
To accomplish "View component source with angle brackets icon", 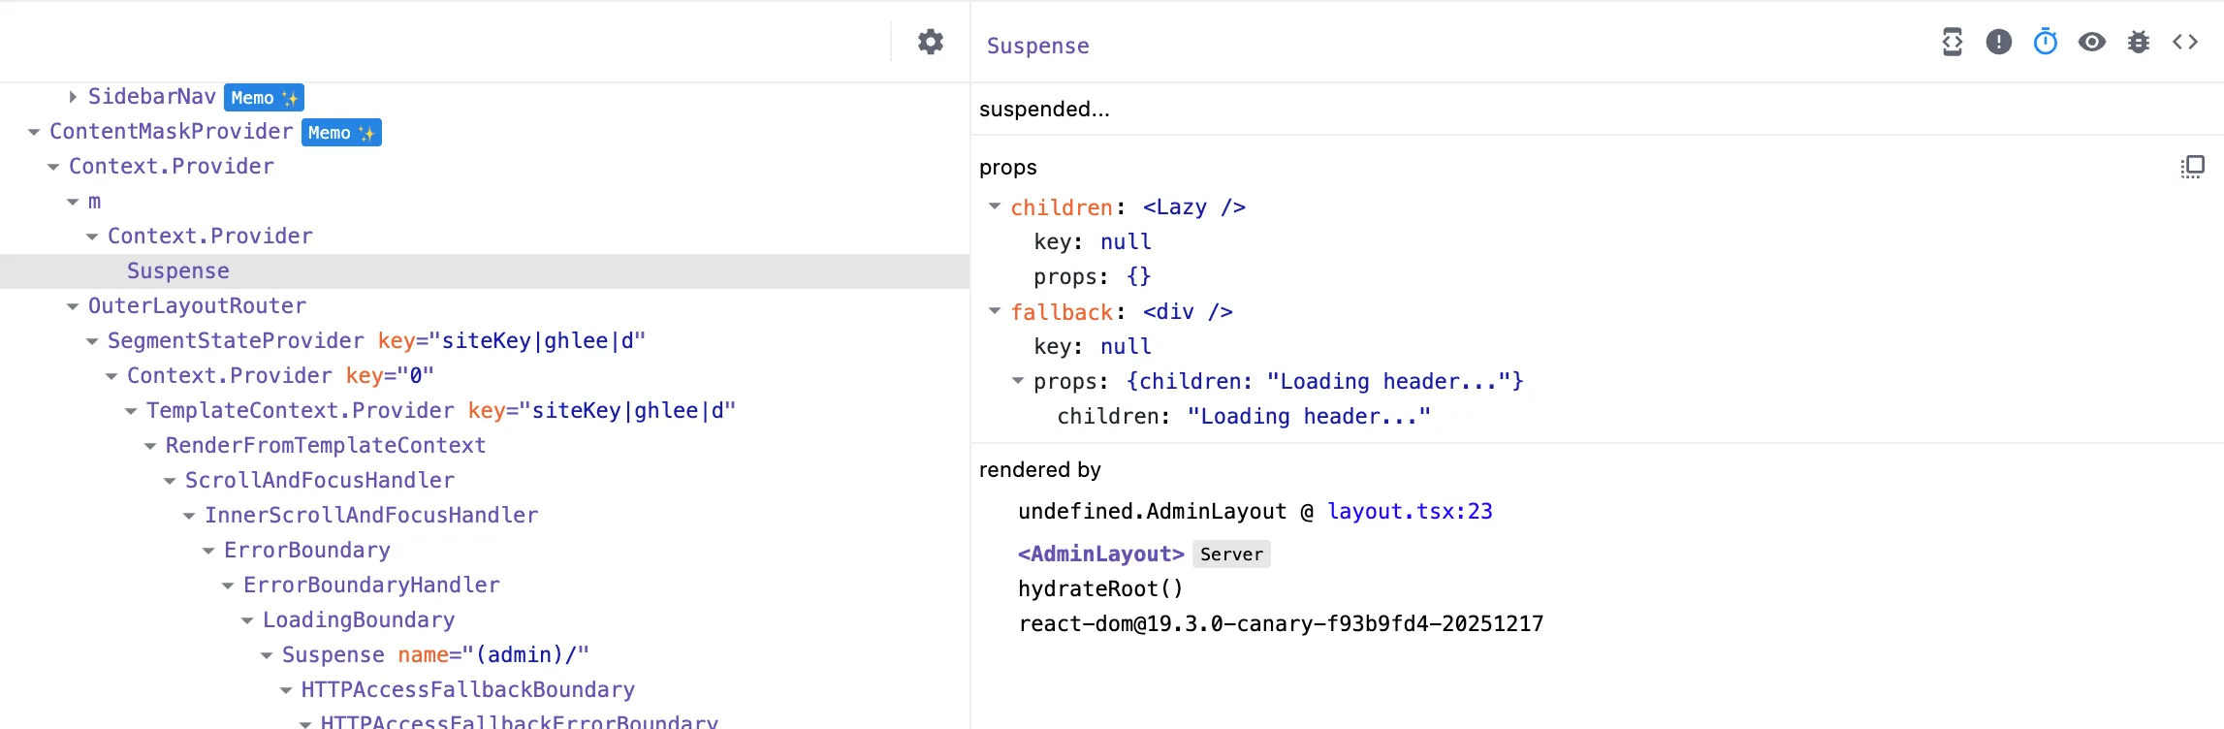I will point(2184,42).
